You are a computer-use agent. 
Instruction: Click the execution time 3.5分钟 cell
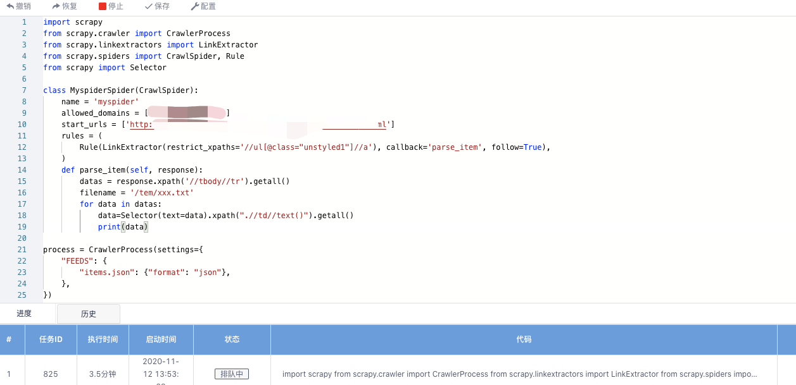coord(103,374)
